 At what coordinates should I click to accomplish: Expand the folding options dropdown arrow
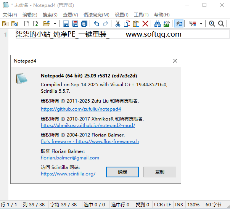201,24
